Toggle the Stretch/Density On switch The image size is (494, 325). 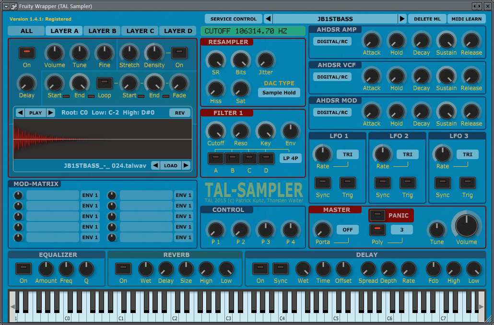[179, 53]
